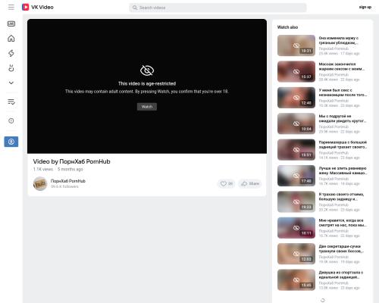Go to Home via the sidebar house icon
This screenshot has height=303, width=379.
pos(11,39)
